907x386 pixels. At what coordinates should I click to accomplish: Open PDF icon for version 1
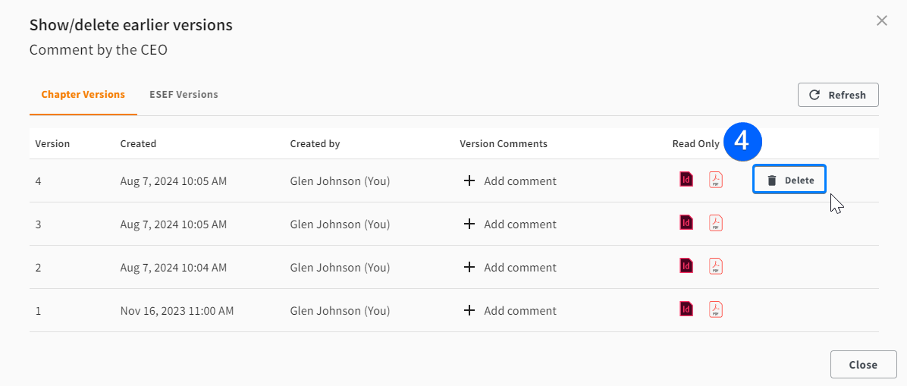click(716, 309)
